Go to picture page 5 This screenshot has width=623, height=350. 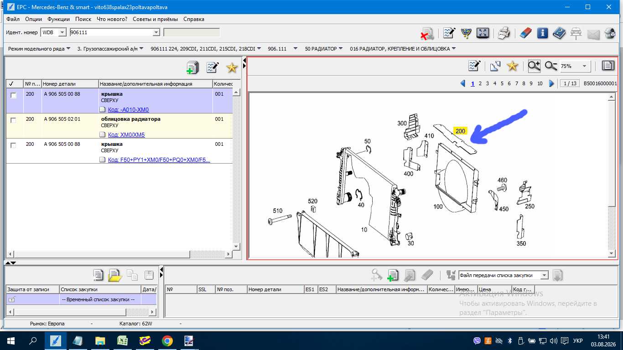(x=502, y=83)
